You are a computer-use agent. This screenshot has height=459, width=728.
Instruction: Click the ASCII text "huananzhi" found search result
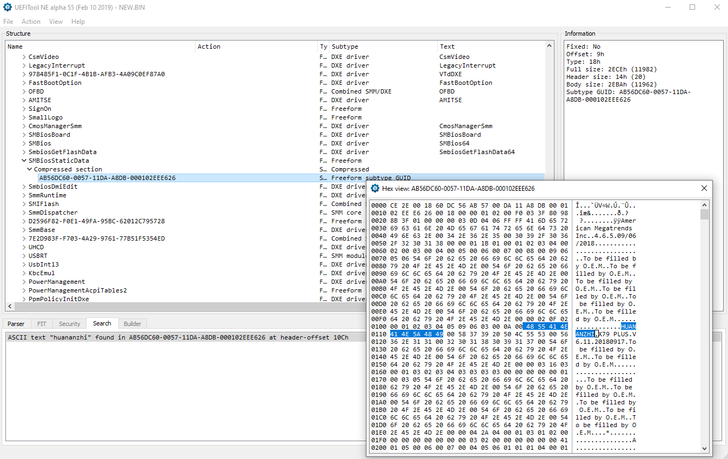(178, 337)
